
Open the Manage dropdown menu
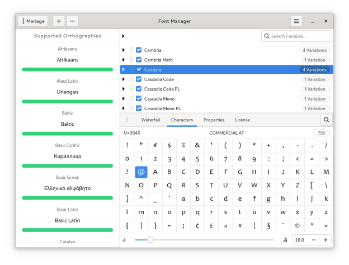(32, 21)
